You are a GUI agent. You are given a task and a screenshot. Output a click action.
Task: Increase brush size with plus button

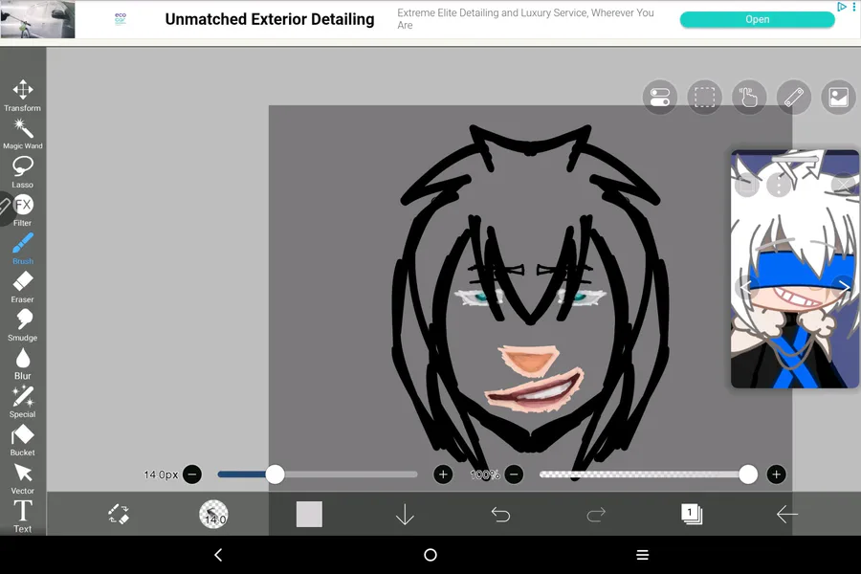443,475
